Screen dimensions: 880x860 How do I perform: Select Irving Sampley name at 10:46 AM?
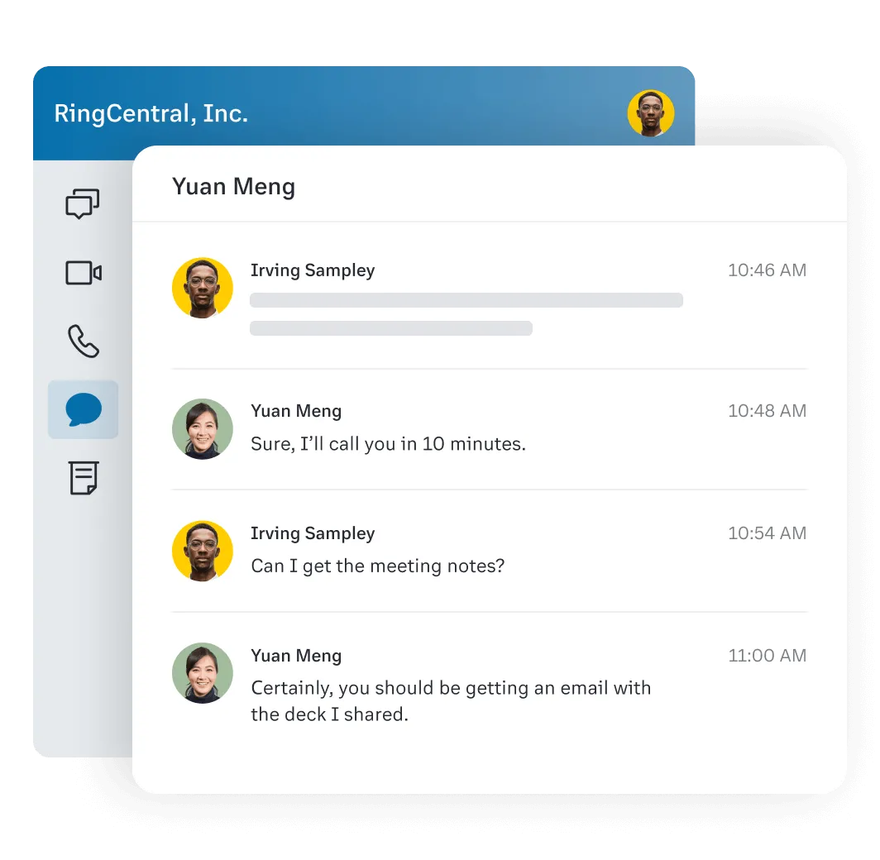tap(313, 270)
